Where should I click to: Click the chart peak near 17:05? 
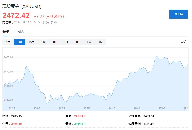(x=157, y=56)
